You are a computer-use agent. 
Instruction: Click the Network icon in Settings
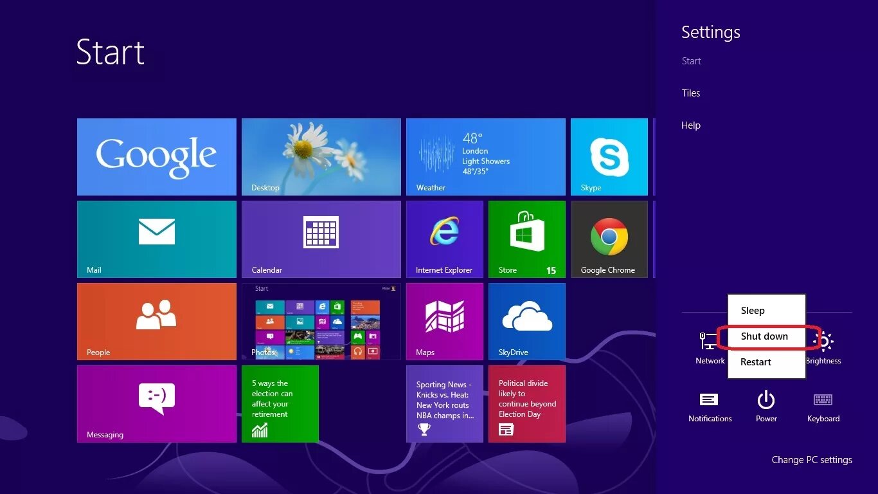coord(710,348)
